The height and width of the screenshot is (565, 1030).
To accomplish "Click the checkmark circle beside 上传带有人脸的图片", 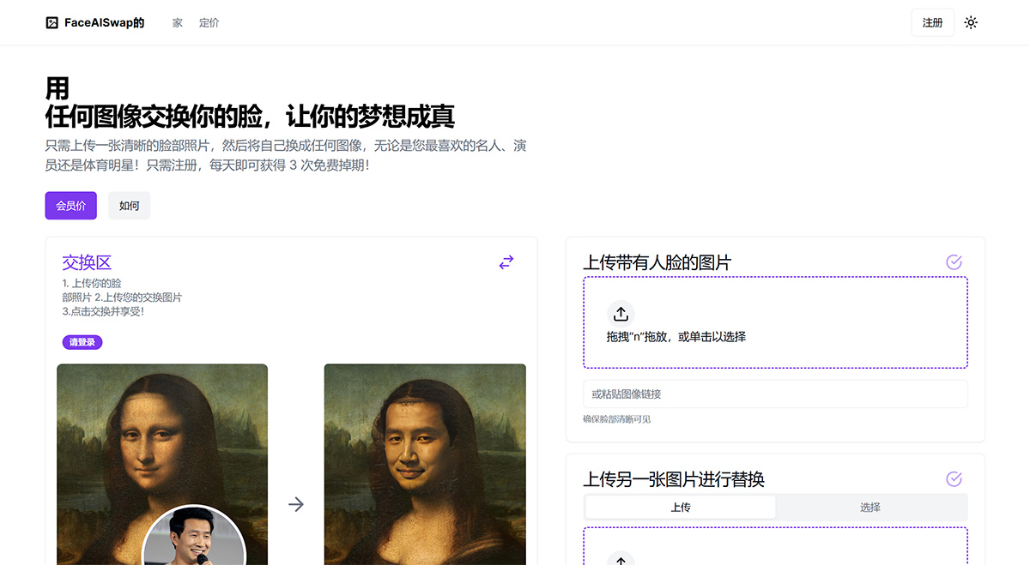I will 954,261.
